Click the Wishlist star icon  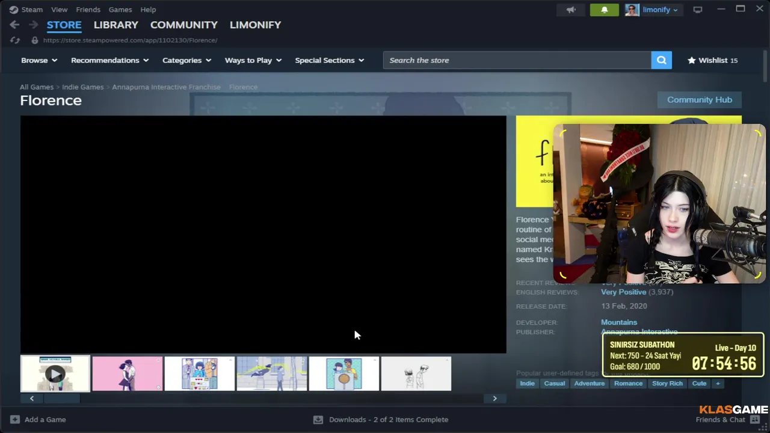(x=692, y=60)
